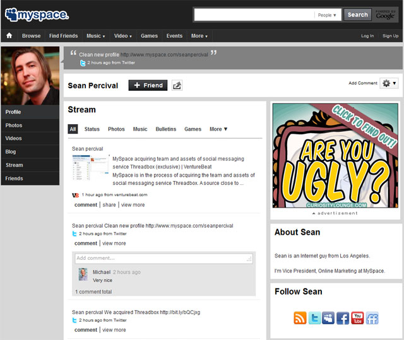
Task: Click the Sign Up link
Action: [x=390, y=36]
